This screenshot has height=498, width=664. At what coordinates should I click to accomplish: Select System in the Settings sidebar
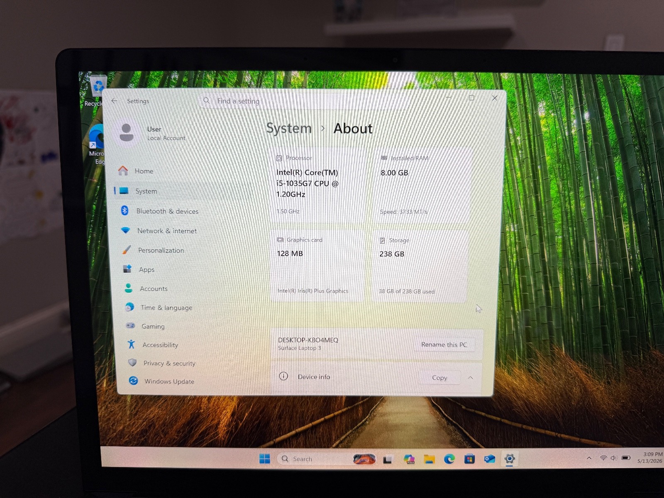(x=183, y=191)
